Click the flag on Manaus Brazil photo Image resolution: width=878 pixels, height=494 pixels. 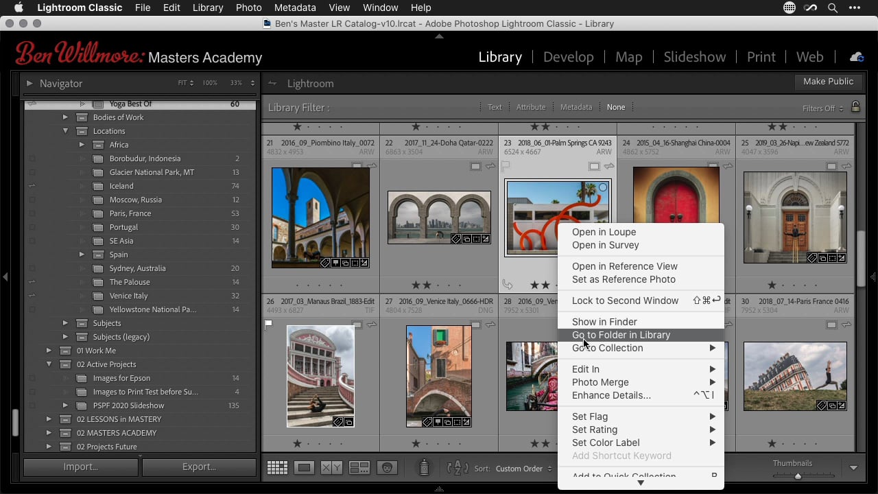[x=268, y=324]
